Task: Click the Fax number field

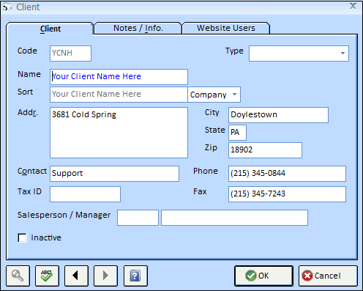Action: pyautogui.click(x=287, y=194)
